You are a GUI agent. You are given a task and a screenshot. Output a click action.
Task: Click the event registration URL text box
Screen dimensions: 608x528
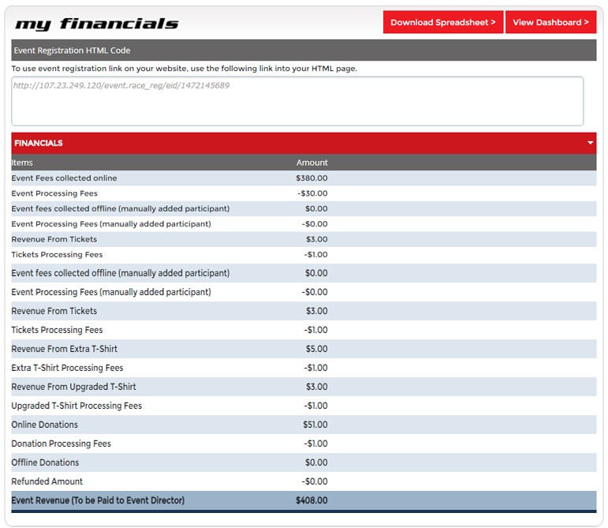[297, 101]
